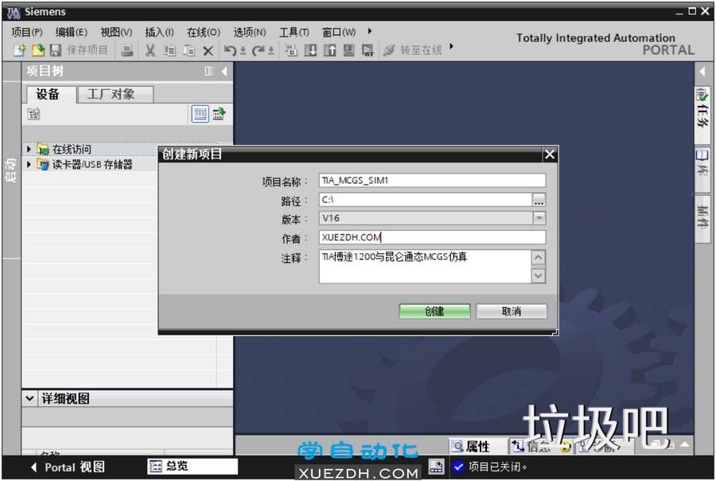Click the 项目名称 input field
This screenshot has height=481, width=716.
[x=432, y=181]
